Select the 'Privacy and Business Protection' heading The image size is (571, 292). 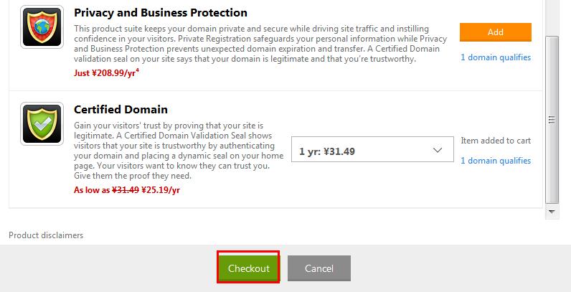coord(161,12)
